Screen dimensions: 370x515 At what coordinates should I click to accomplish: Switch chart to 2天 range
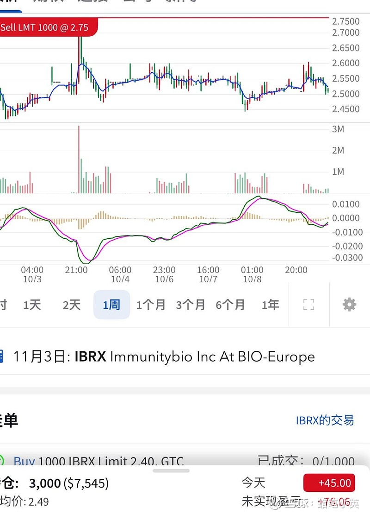[x=72, y=305]
